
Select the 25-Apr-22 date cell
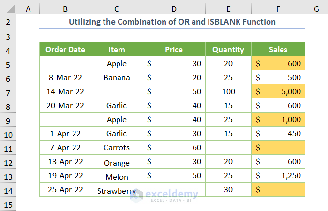pos(65,190)
